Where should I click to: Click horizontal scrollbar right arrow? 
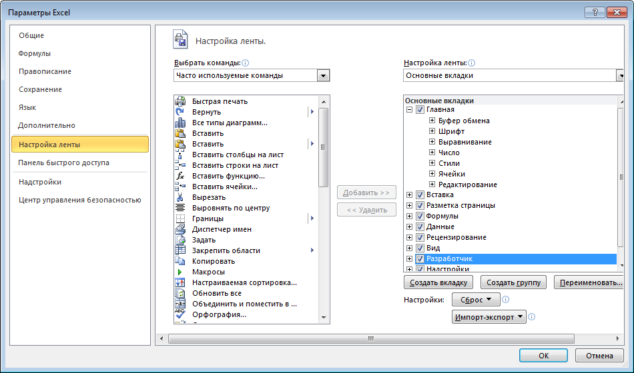(618, 338)
